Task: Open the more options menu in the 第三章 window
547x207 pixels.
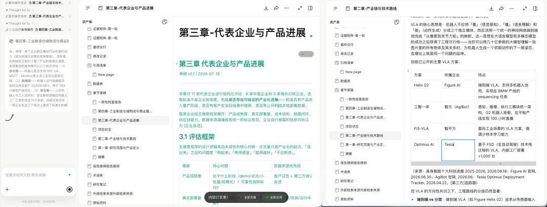Action: tap(286, 8)
